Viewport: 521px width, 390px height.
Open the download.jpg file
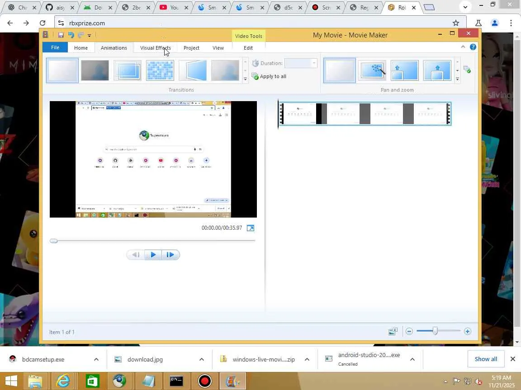[x=145, y=359]
